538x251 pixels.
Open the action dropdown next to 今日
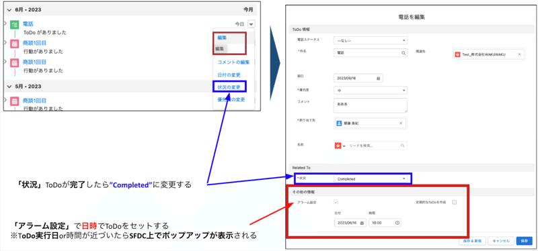click(252, 24)
